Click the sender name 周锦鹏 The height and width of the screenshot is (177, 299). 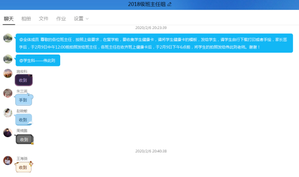22,131
